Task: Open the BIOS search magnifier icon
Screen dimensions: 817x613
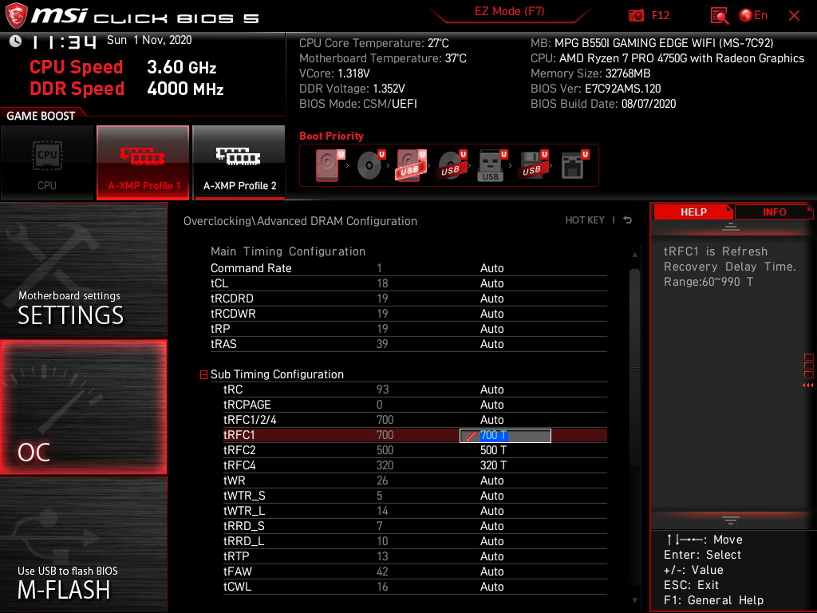Action: pyautogui.click(x=719, y=16)
